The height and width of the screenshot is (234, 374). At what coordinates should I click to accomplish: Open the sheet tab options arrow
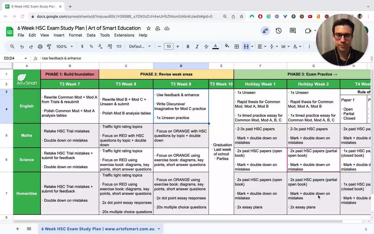[159, 229]
